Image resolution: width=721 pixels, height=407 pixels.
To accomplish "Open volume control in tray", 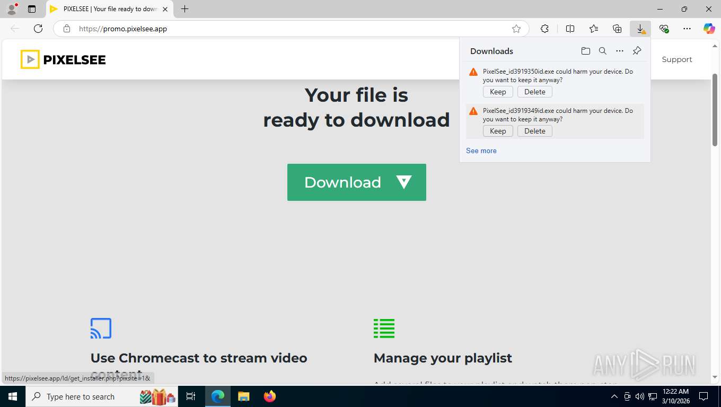I will [640, 396].
